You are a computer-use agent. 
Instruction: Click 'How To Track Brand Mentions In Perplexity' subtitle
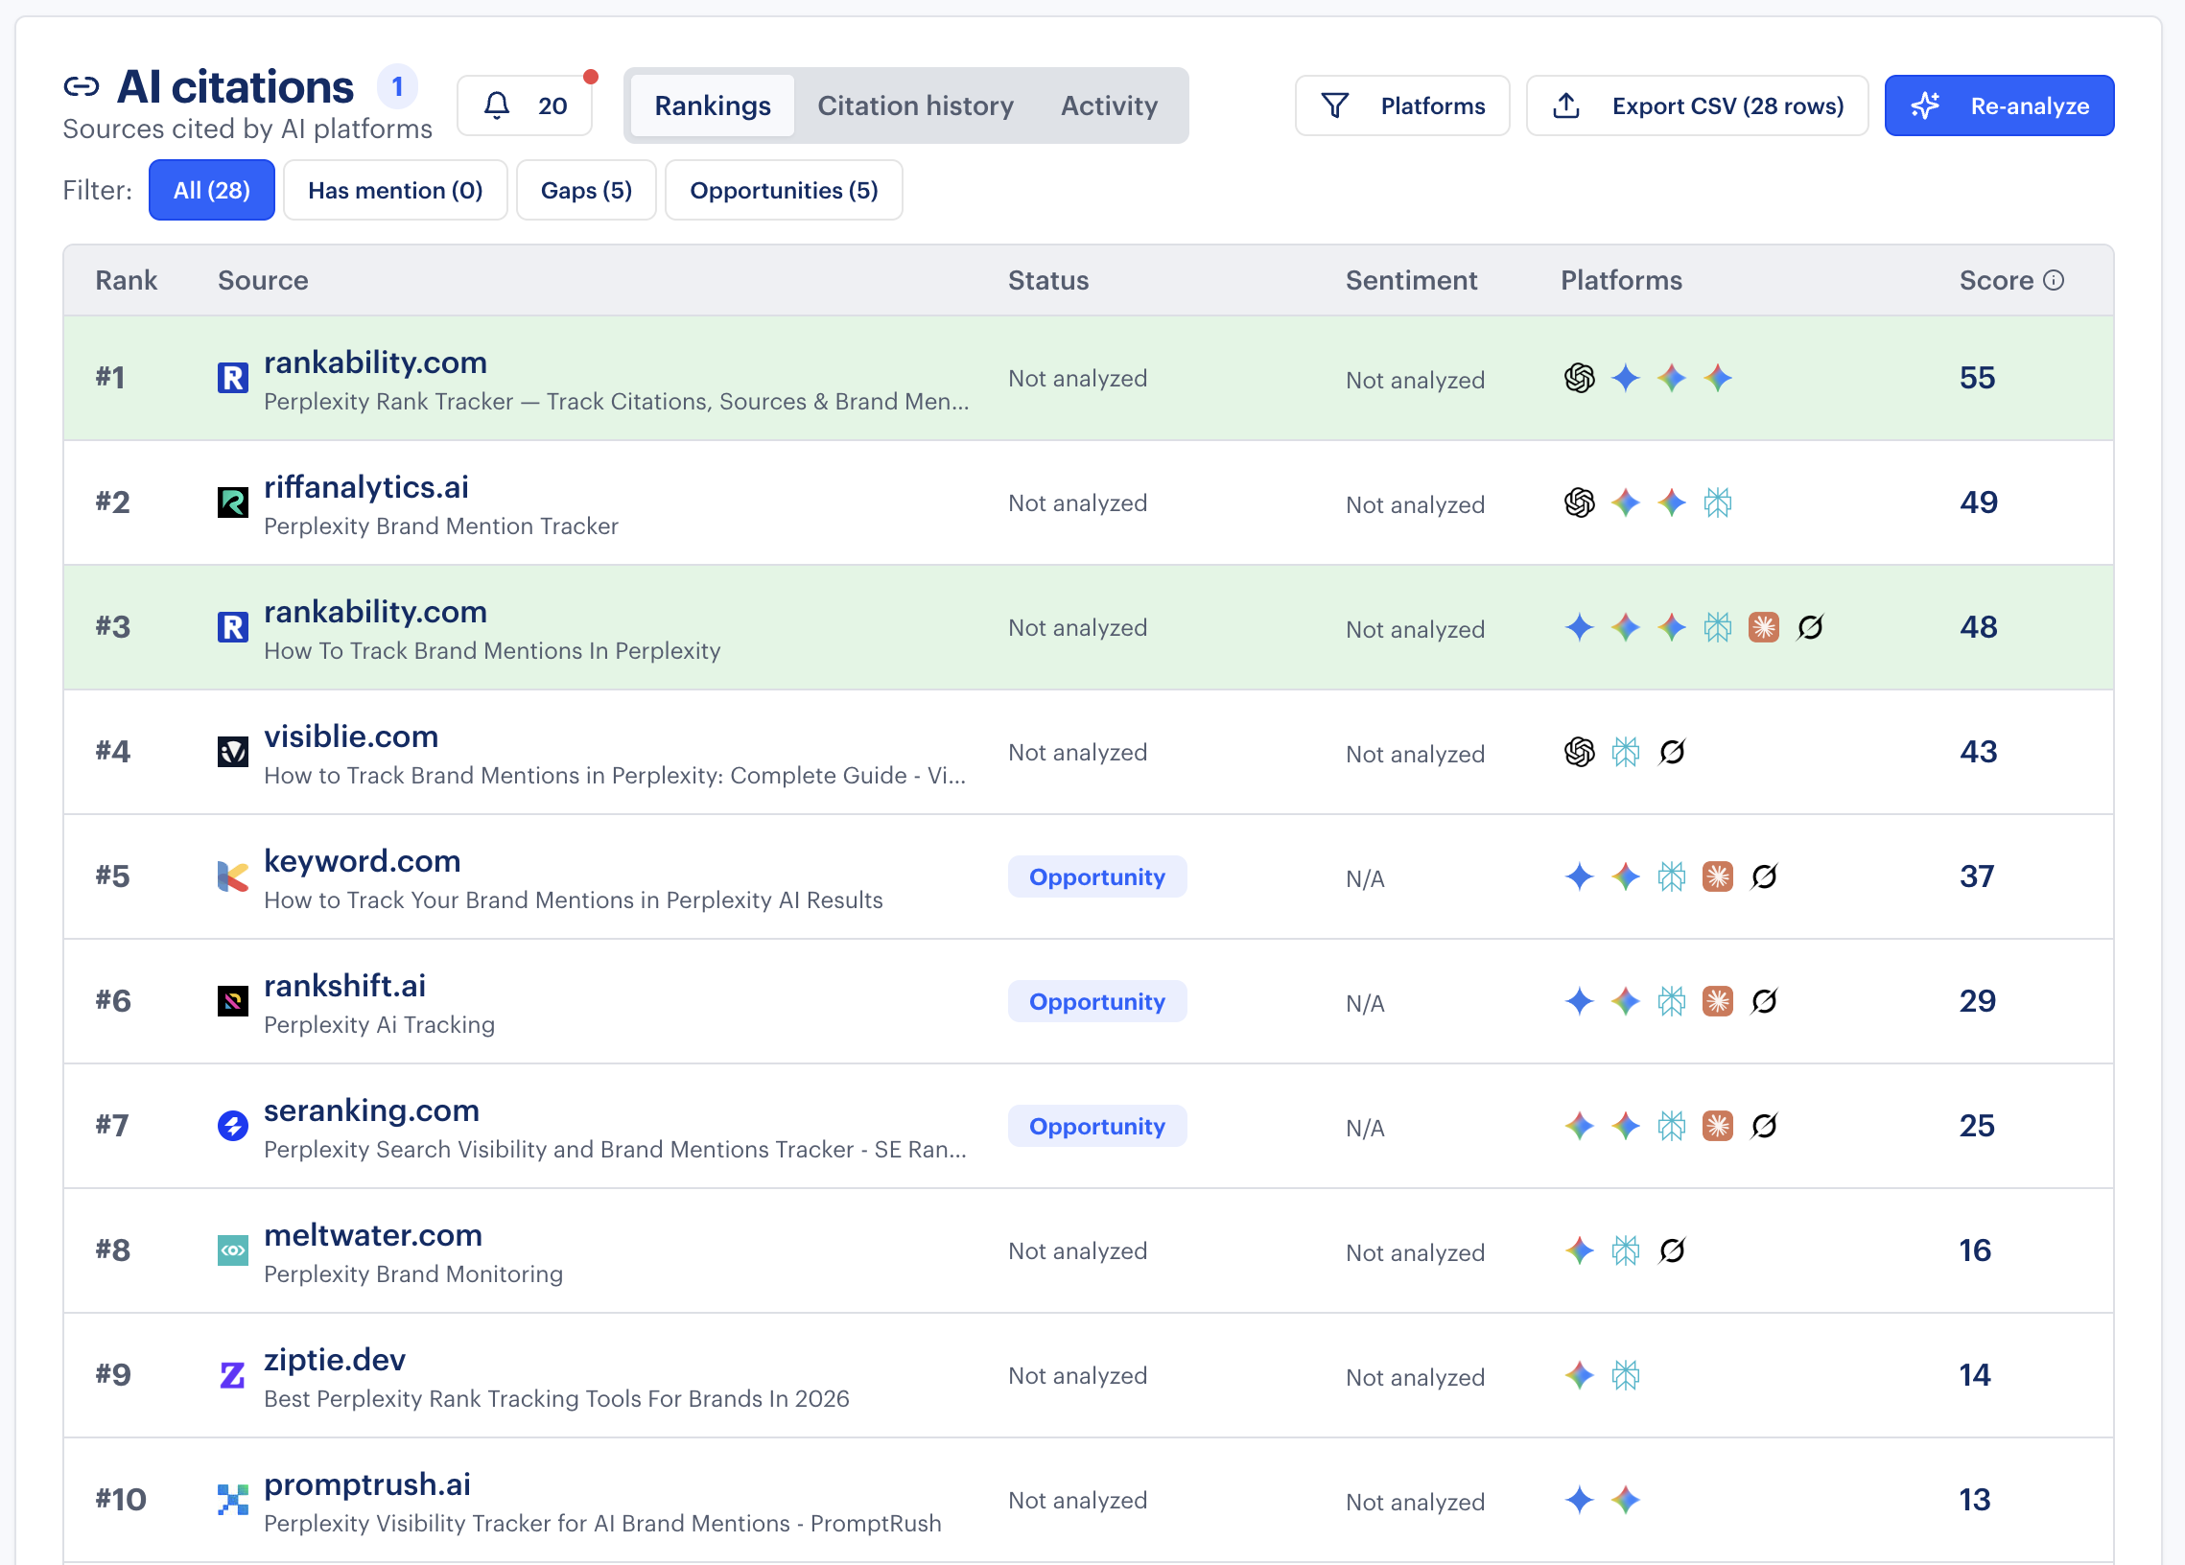492,651
